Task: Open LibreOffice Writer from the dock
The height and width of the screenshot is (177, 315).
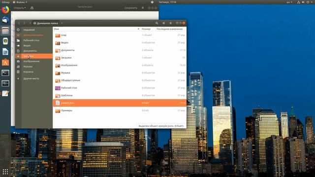Action: point(5,52)
